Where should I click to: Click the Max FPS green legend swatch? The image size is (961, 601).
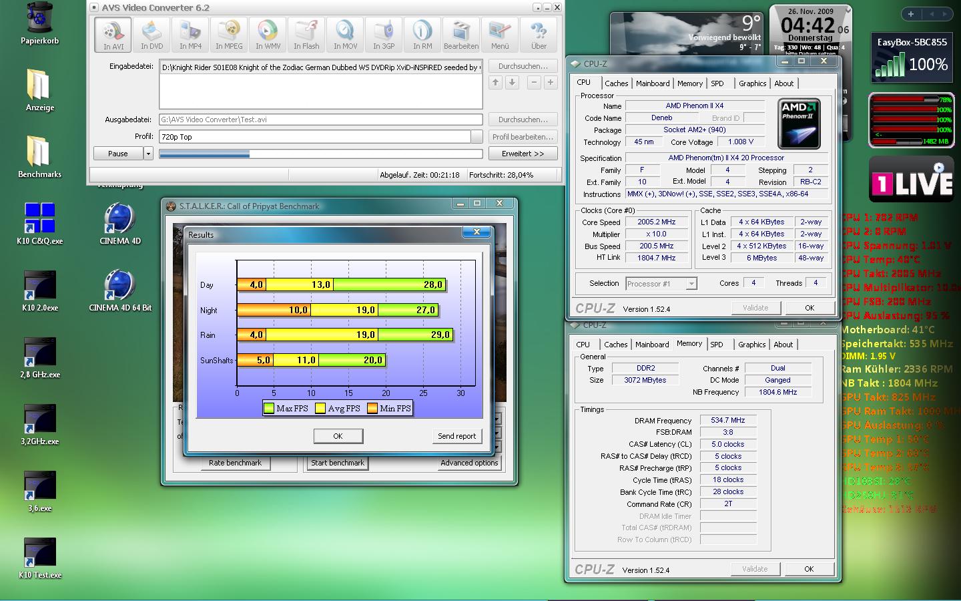[x=269, y=408]
